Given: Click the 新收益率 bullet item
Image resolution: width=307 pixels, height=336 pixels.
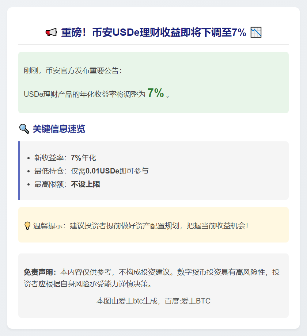Looking at the screenshot, I should click(x=65, y=158).
